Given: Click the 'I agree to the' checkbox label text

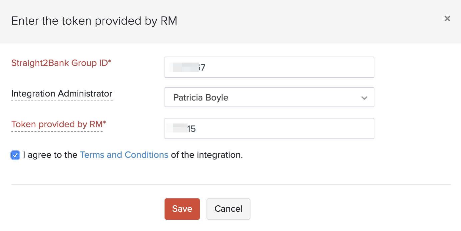Looking at the screenshot, I should tap(50, 155).
